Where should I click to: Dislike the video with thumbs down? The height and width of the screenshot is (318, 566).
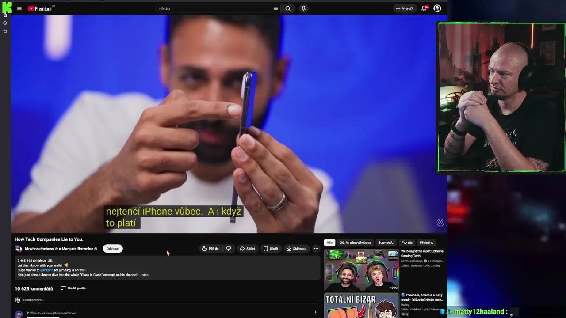229,249
